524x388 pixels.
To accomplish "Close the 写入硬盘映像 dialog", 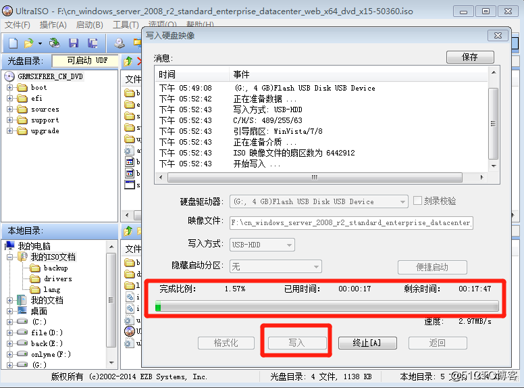I will pyautogui.click(x=498, y=35).
